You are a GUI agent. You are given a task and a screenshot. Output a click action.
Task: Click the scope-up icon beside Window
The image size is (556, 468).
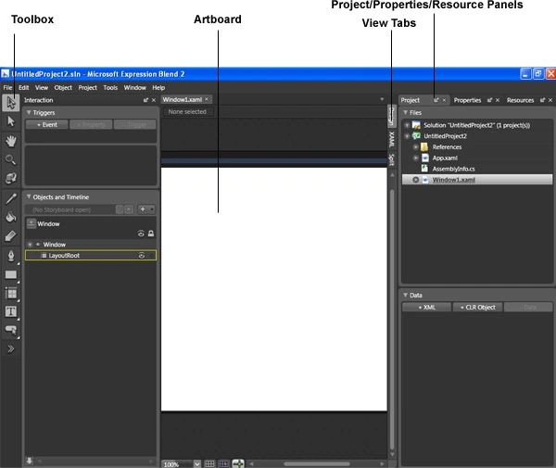pos(32,223)
